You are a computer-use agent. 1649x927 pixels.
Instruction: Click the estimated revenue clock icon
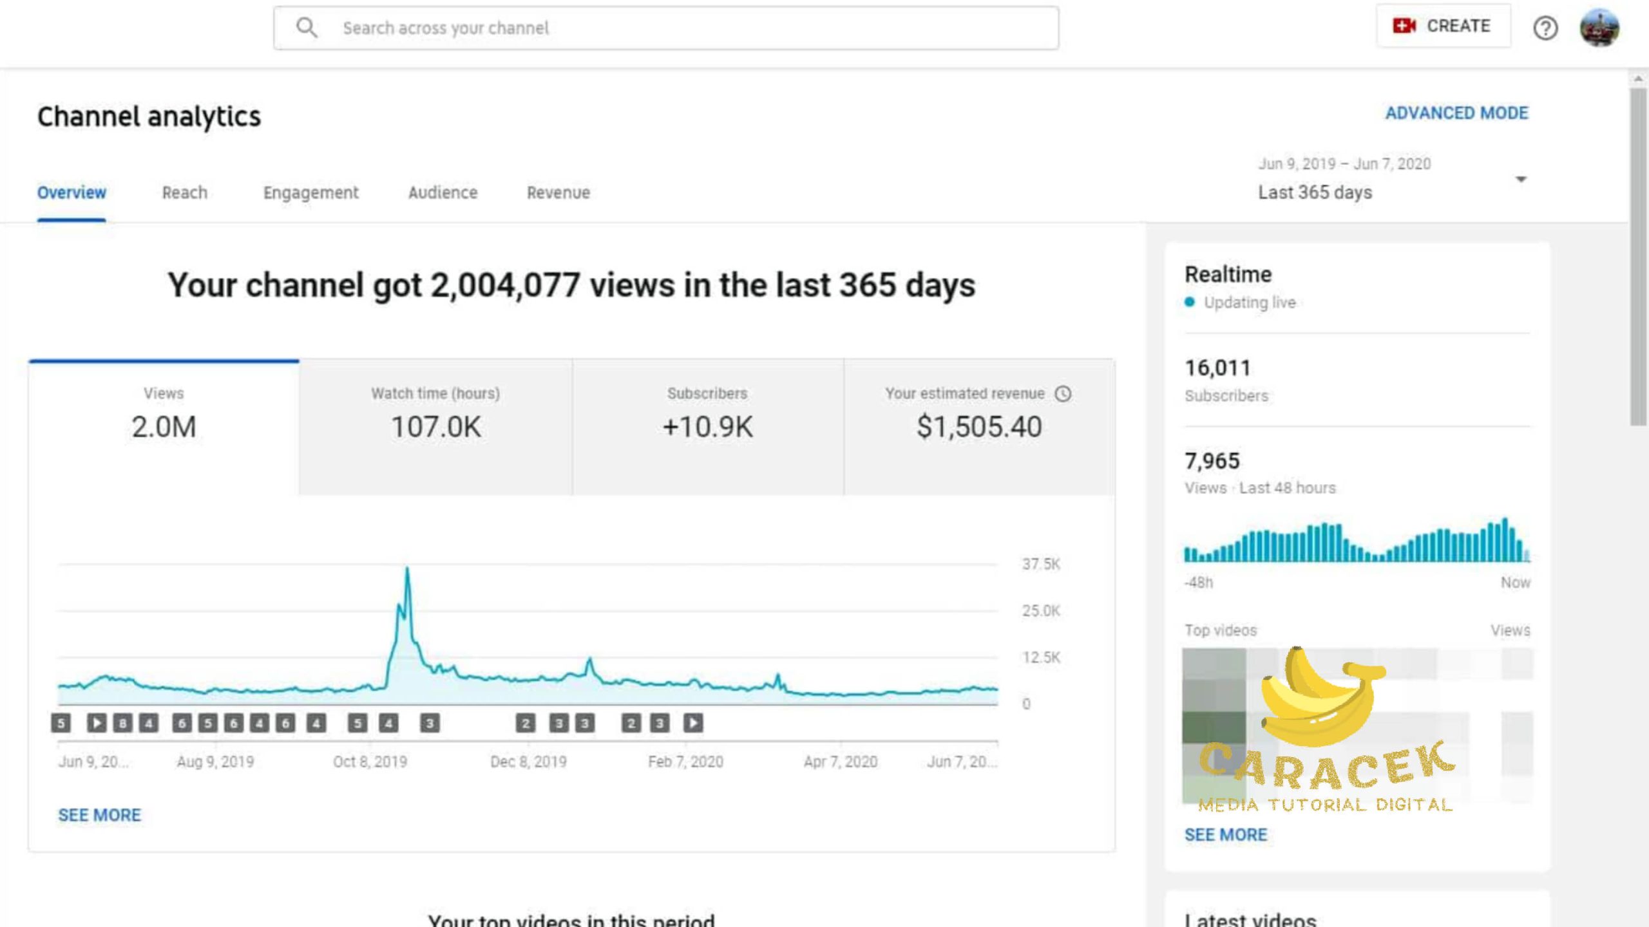(x=1063, y=393)
